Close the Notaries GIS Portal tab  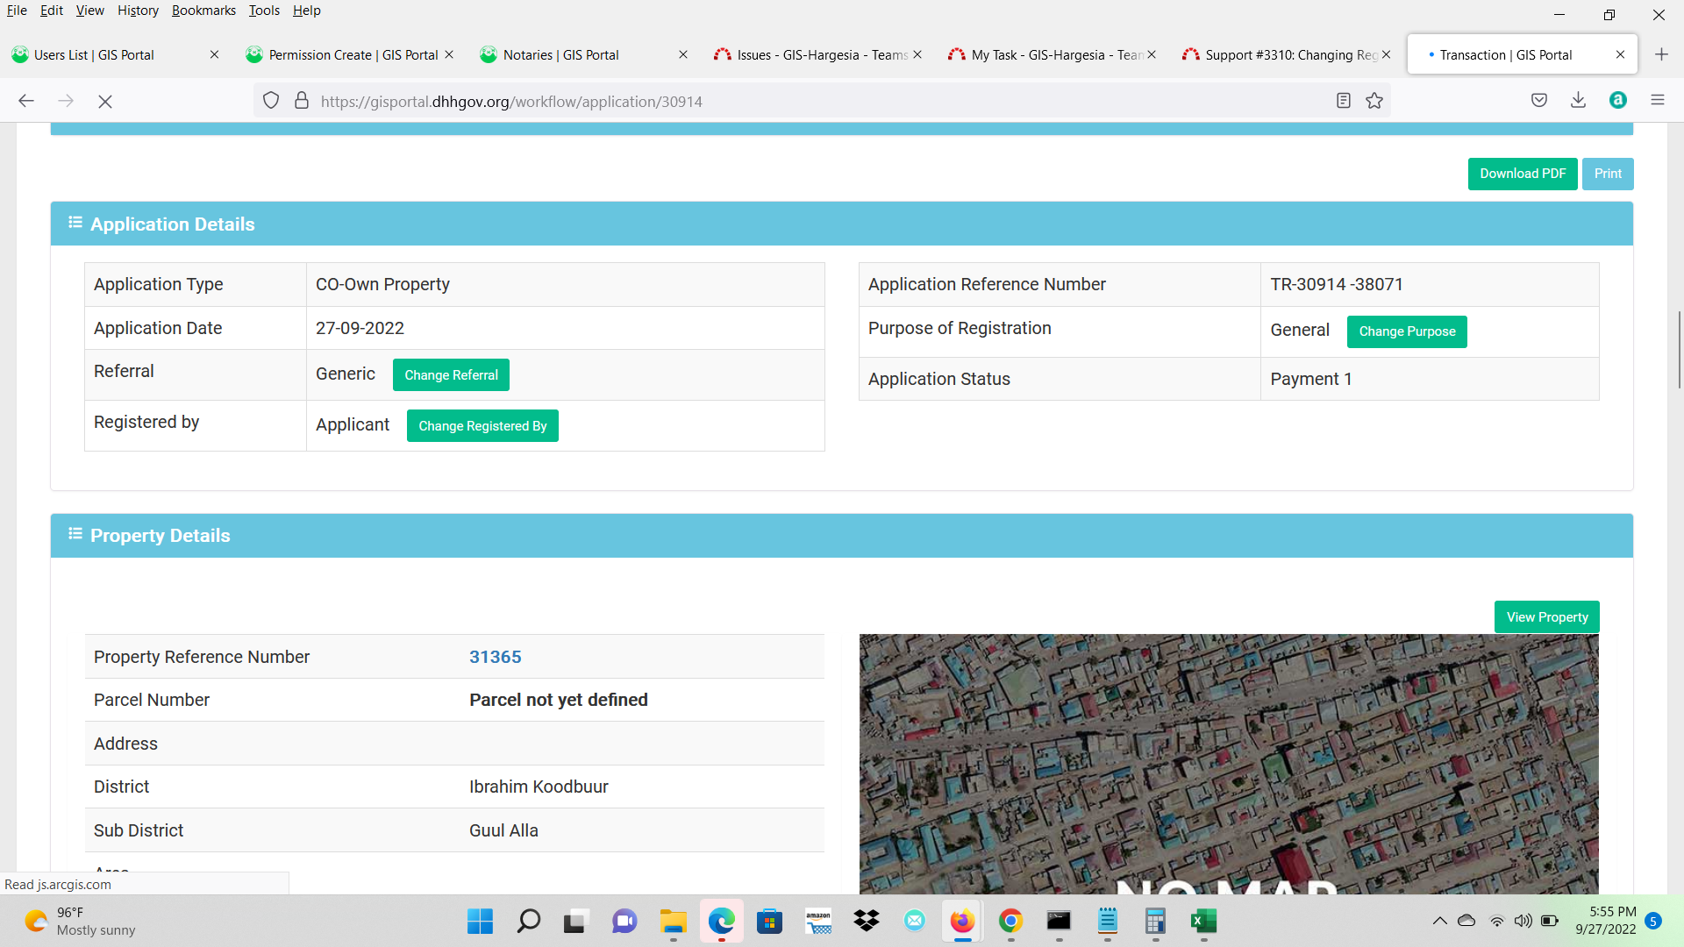(x=683, y=54)
